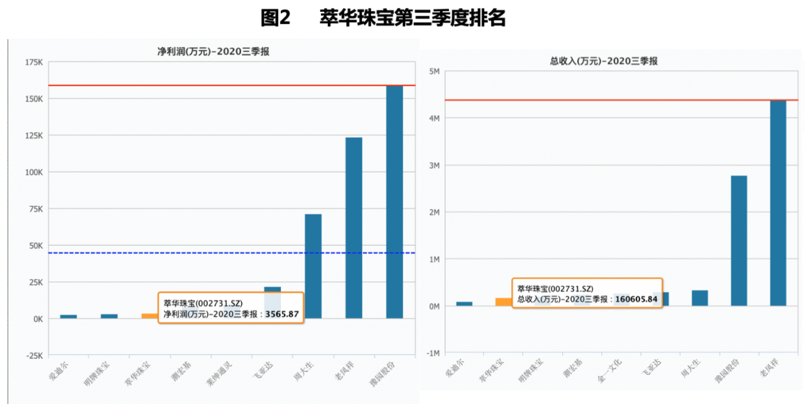The image size is (804, 404).
Task: Click the 周大生 bar in total revenue chart
Action: click(700, 298)
